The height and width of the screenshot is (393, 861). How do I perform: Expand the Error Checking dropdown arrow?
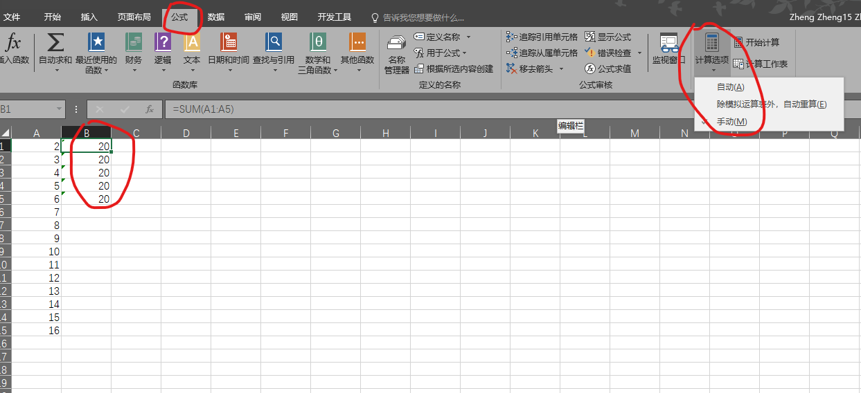click(639, 53)
